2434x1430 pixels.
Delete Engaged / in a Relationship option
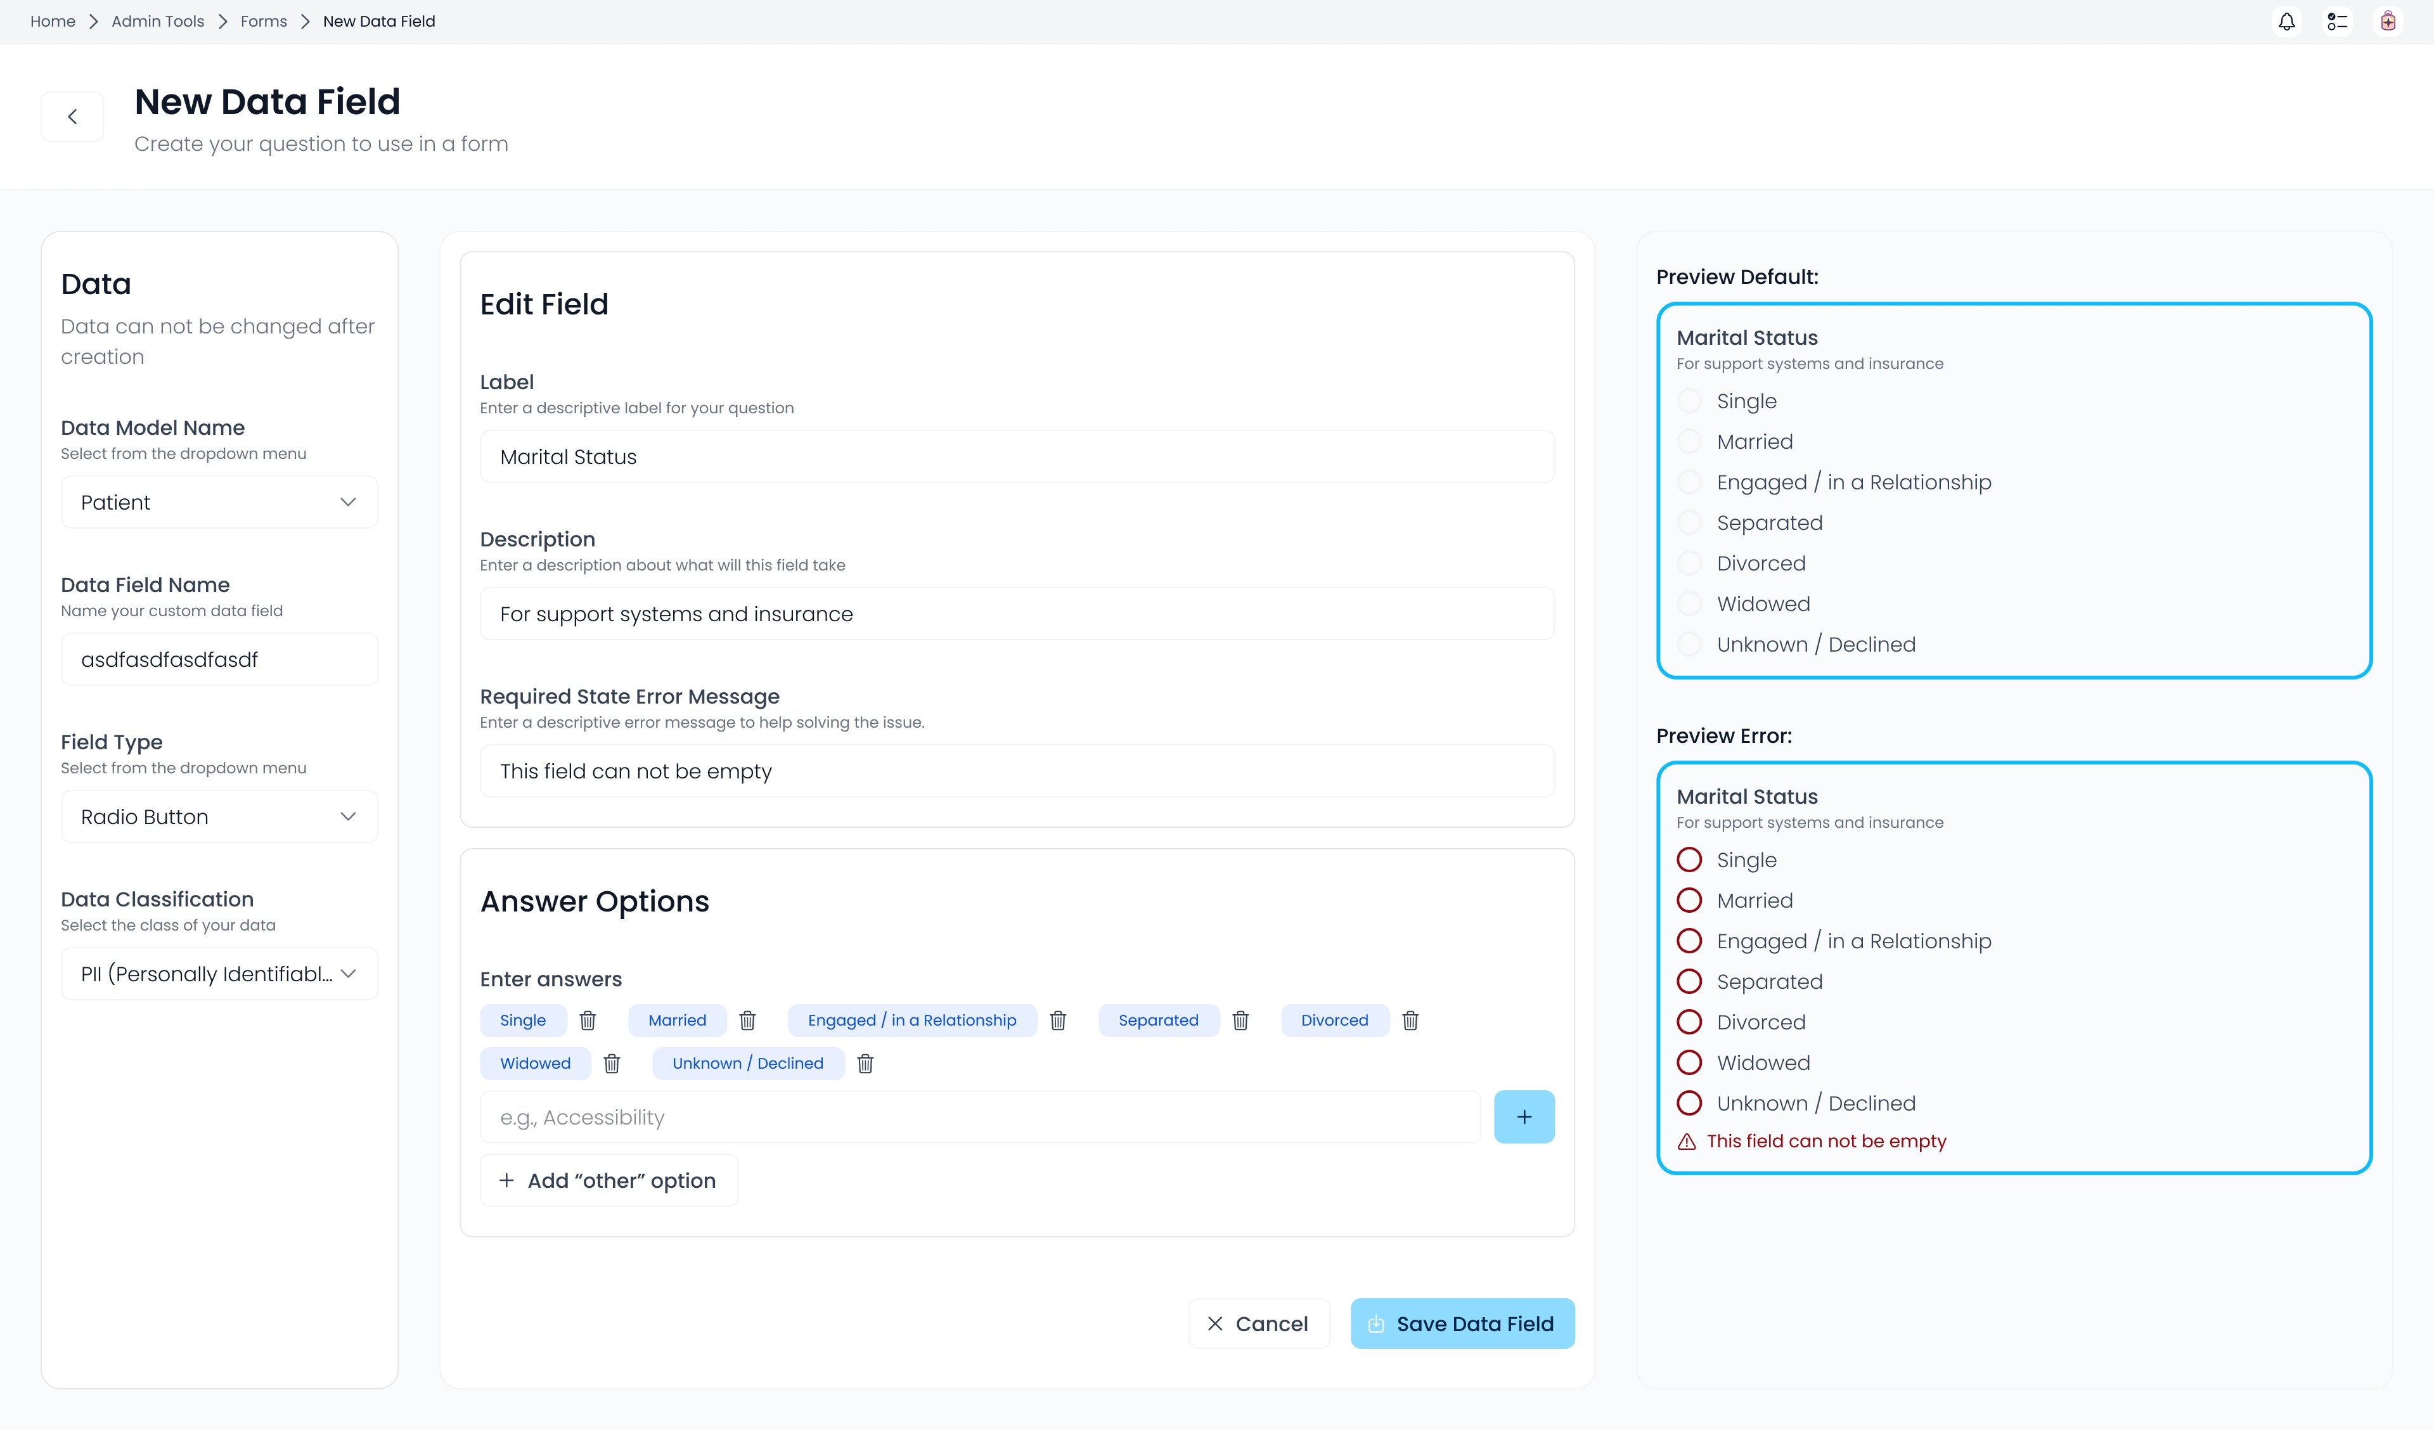1058,1021
